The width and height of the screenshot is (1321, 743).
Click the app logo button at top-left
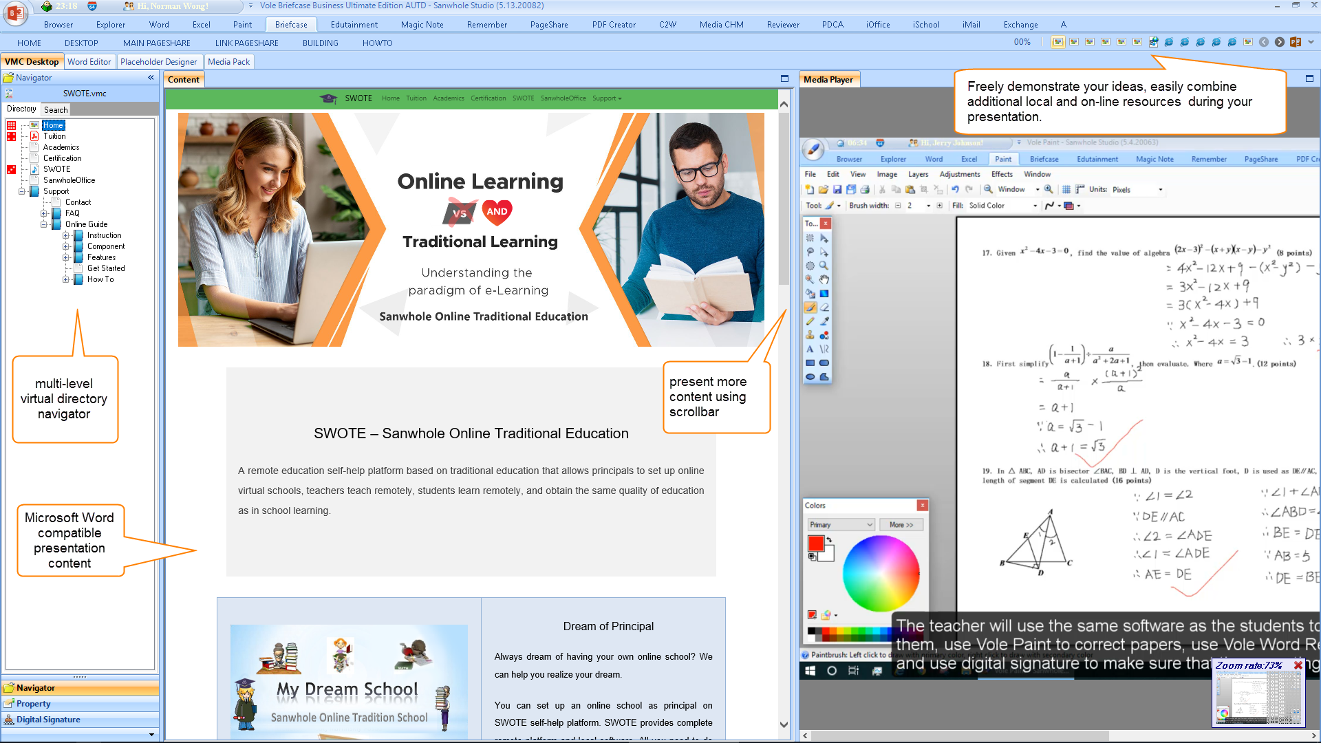tap(15, 12)
